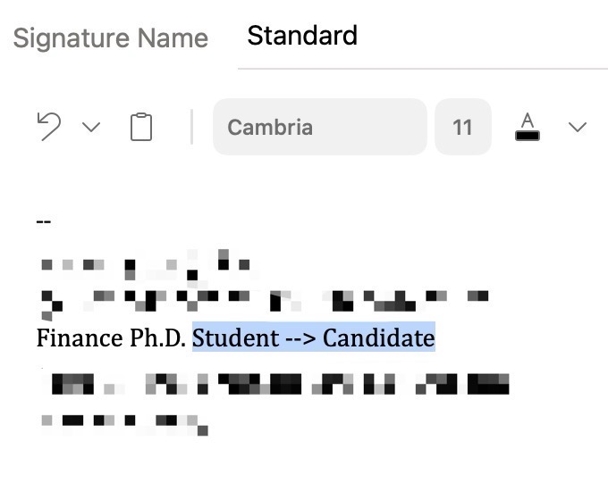Click the highlighted word Candidate
Viewport: 608px width, 500px height.
tap(378, 339)
